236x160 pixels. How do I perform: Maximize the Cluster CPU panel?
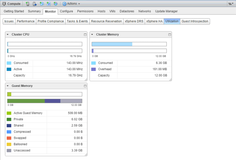[85, 35]
